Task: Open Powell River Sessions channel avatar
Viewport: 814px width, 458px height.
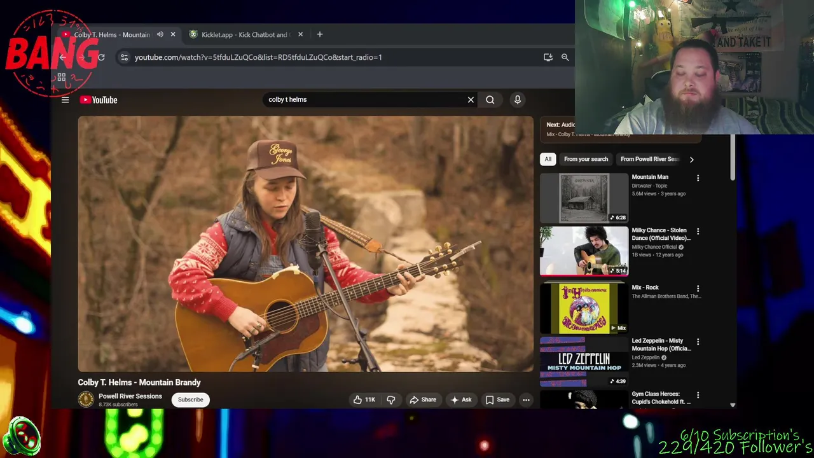Action: [x=86, y=399]
